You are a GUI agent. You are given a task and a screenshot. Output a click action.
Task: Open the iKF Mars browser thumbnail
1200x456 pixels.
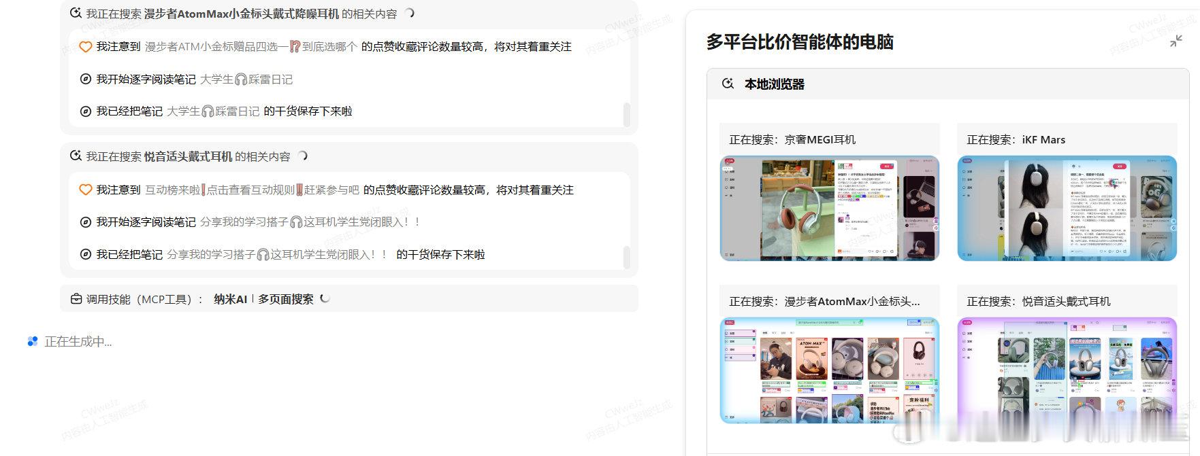(x=1067, y=208)
